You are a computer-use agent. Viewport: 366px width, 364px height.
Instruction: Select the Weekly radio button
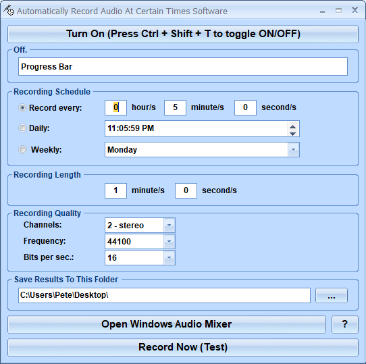point(22,149)
